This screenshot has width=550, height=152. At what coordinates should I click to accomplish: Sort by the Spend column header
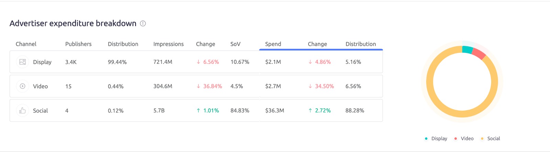(273, 44)
